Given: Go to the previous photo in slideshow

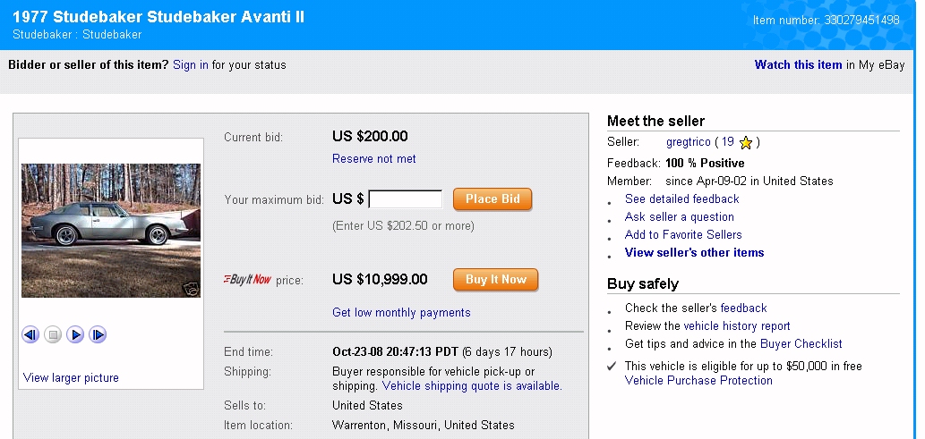Looking at the screenshot, I should (30, 335).
